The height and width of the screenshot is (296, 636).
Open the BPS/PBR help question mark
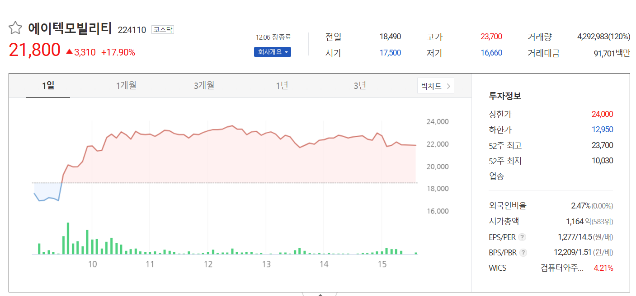point(523,252)
